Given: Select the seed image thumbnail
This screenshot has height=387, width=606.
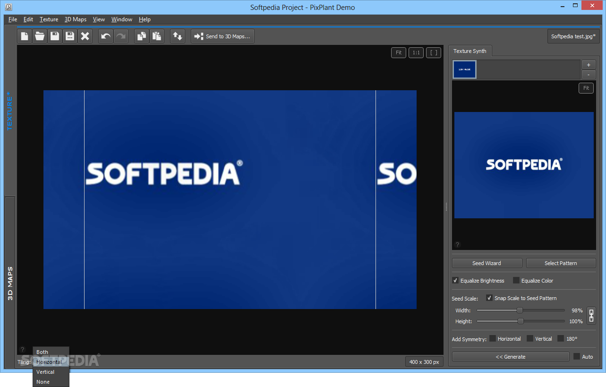Looking at the screenshot, I should pyautogui.click(x=465, y=69).
